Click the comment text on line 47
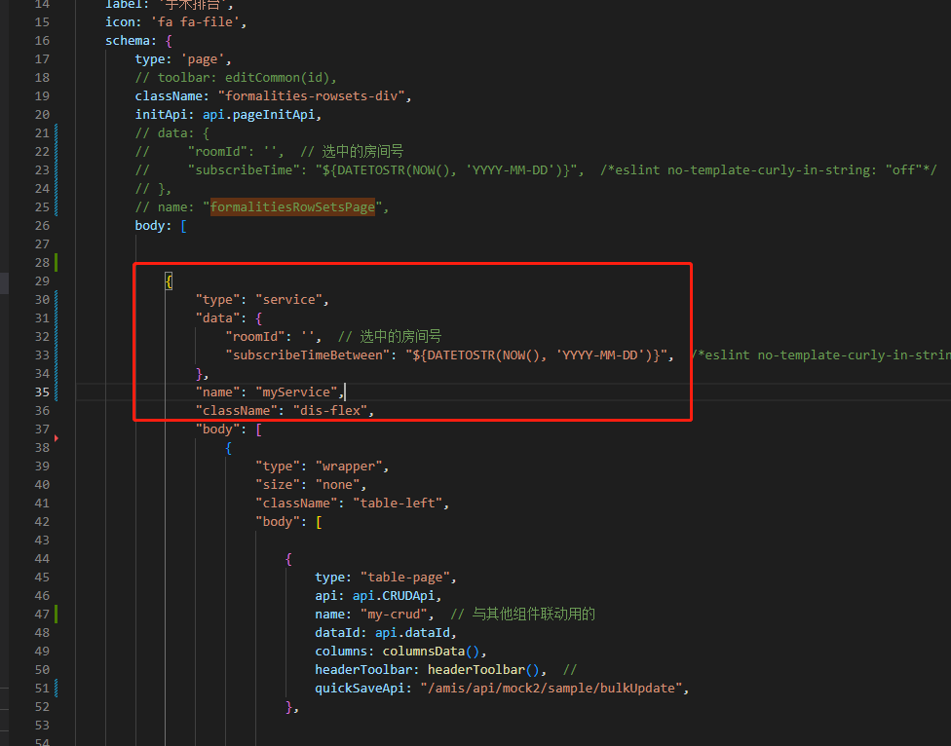Viewport: 951px width, 746px height. [523, 614]
